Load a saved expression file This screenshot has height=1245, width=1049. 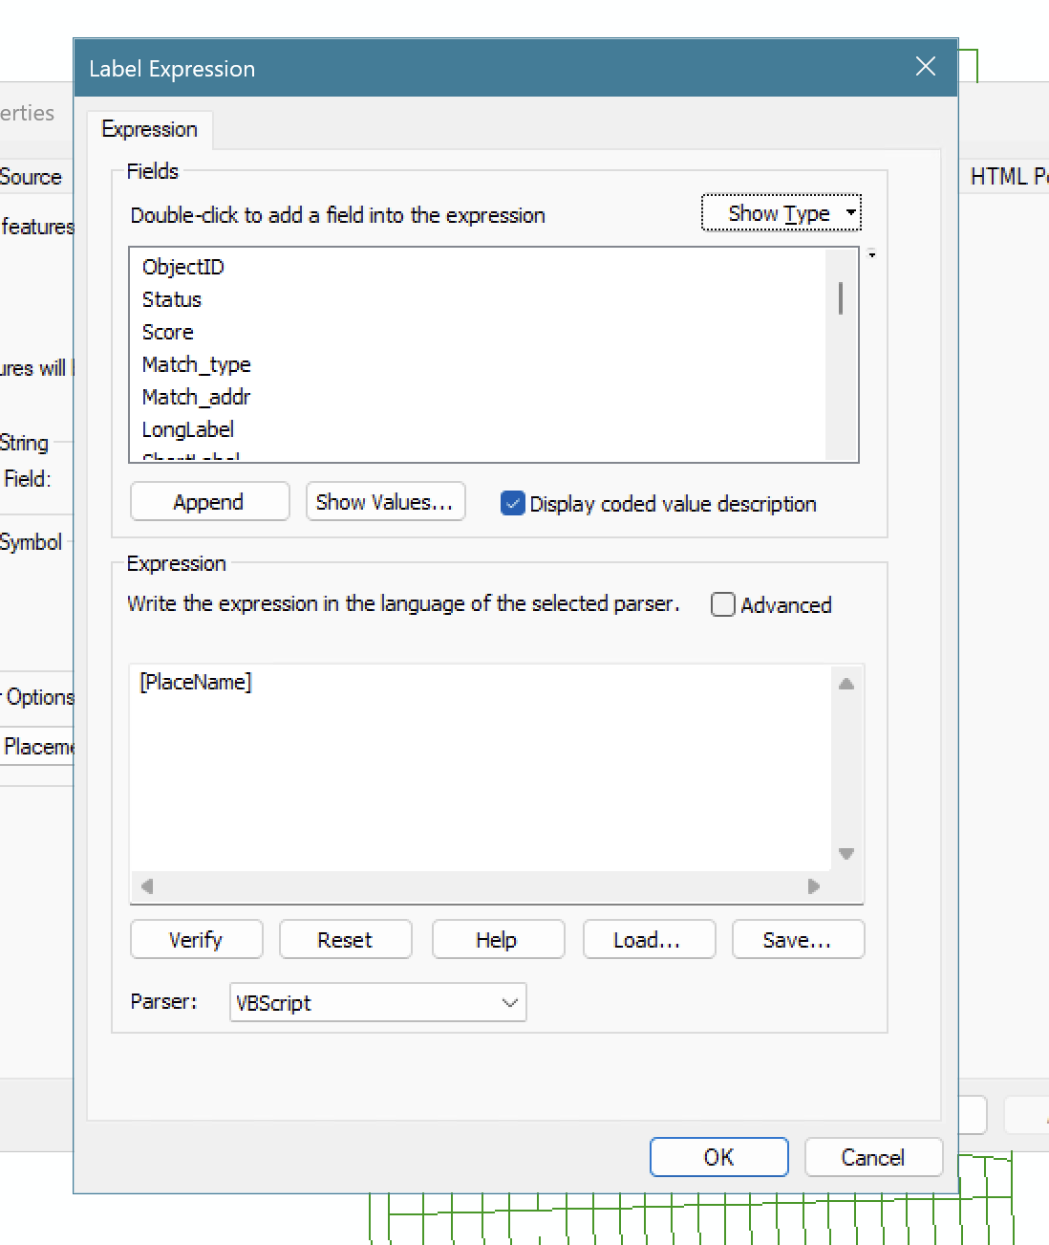[649, 939]
